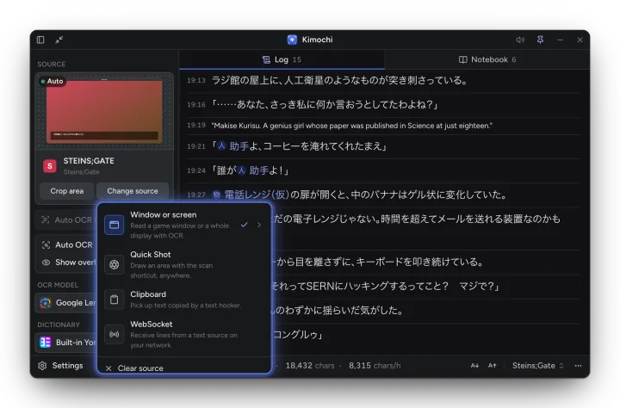Click the Google Lens logo icon
Screen dimensions: 620x408
click(x=46, y=303)
